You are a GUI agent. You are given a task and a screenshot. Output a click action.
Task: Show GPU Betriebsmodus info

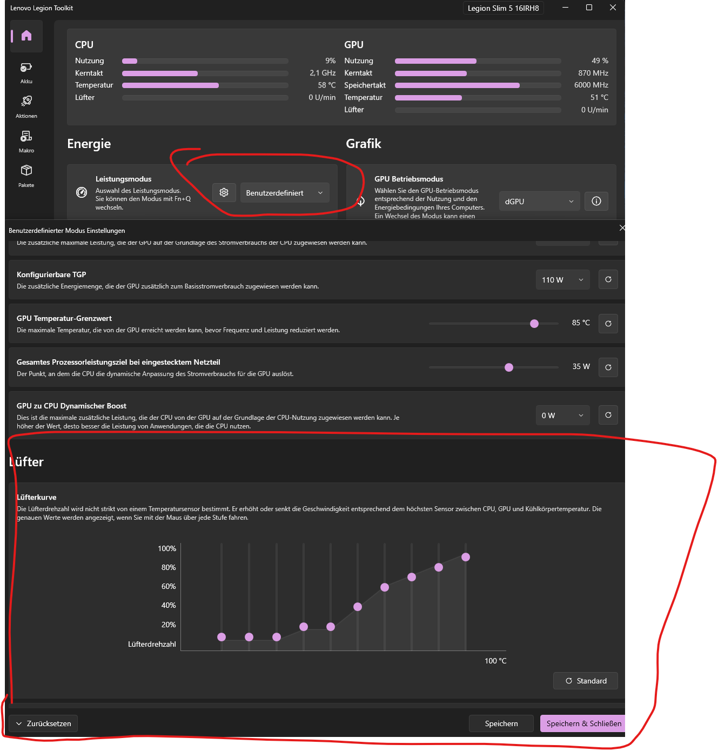(596, 201)
